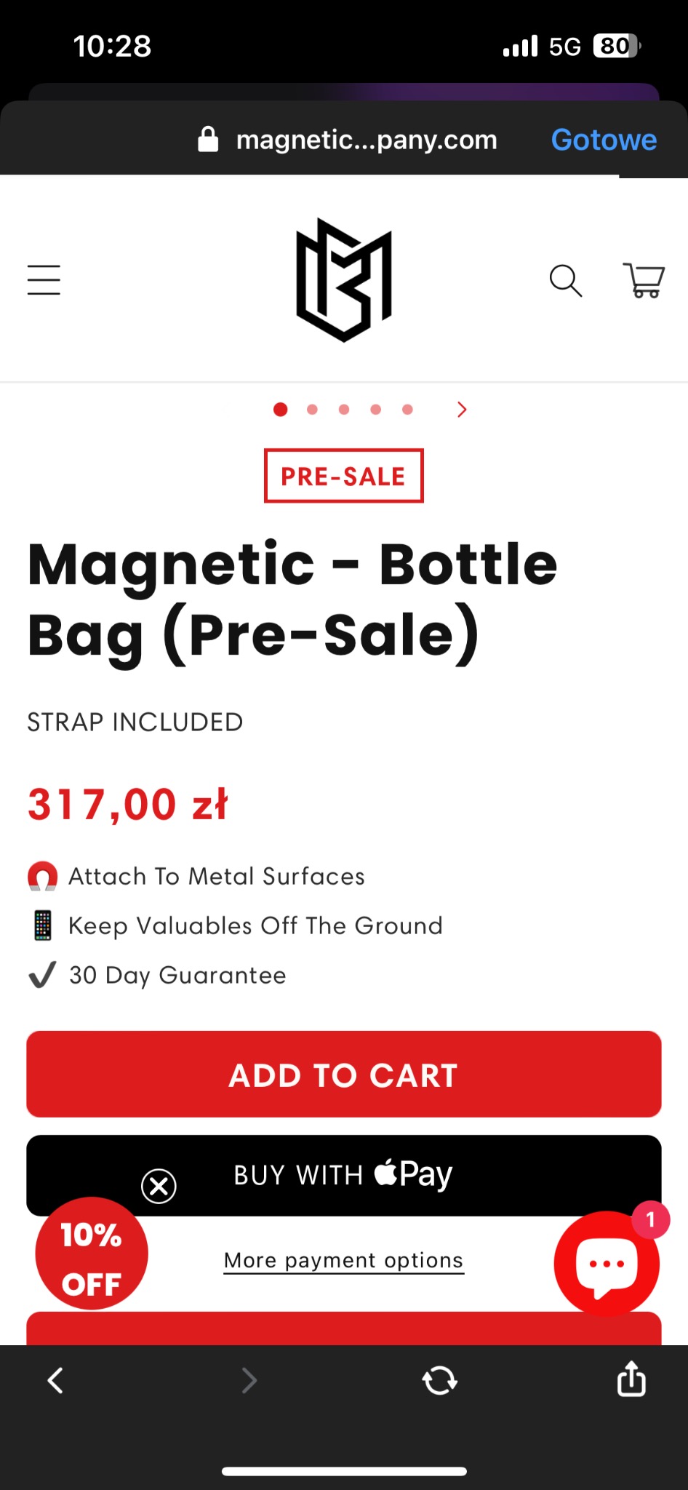Open the hamburger navigation menu
688x1490 pixels.
[x=44, y=280]
